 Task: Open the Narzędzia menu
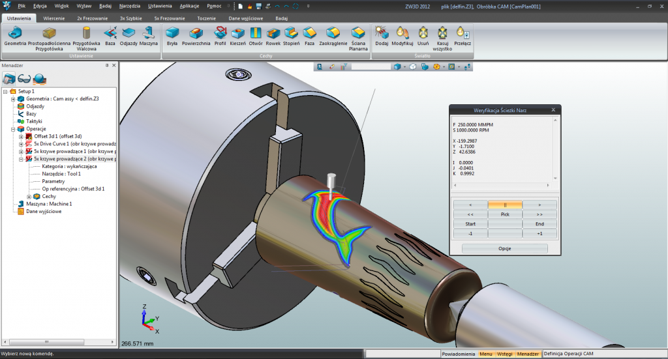(130, 5)
